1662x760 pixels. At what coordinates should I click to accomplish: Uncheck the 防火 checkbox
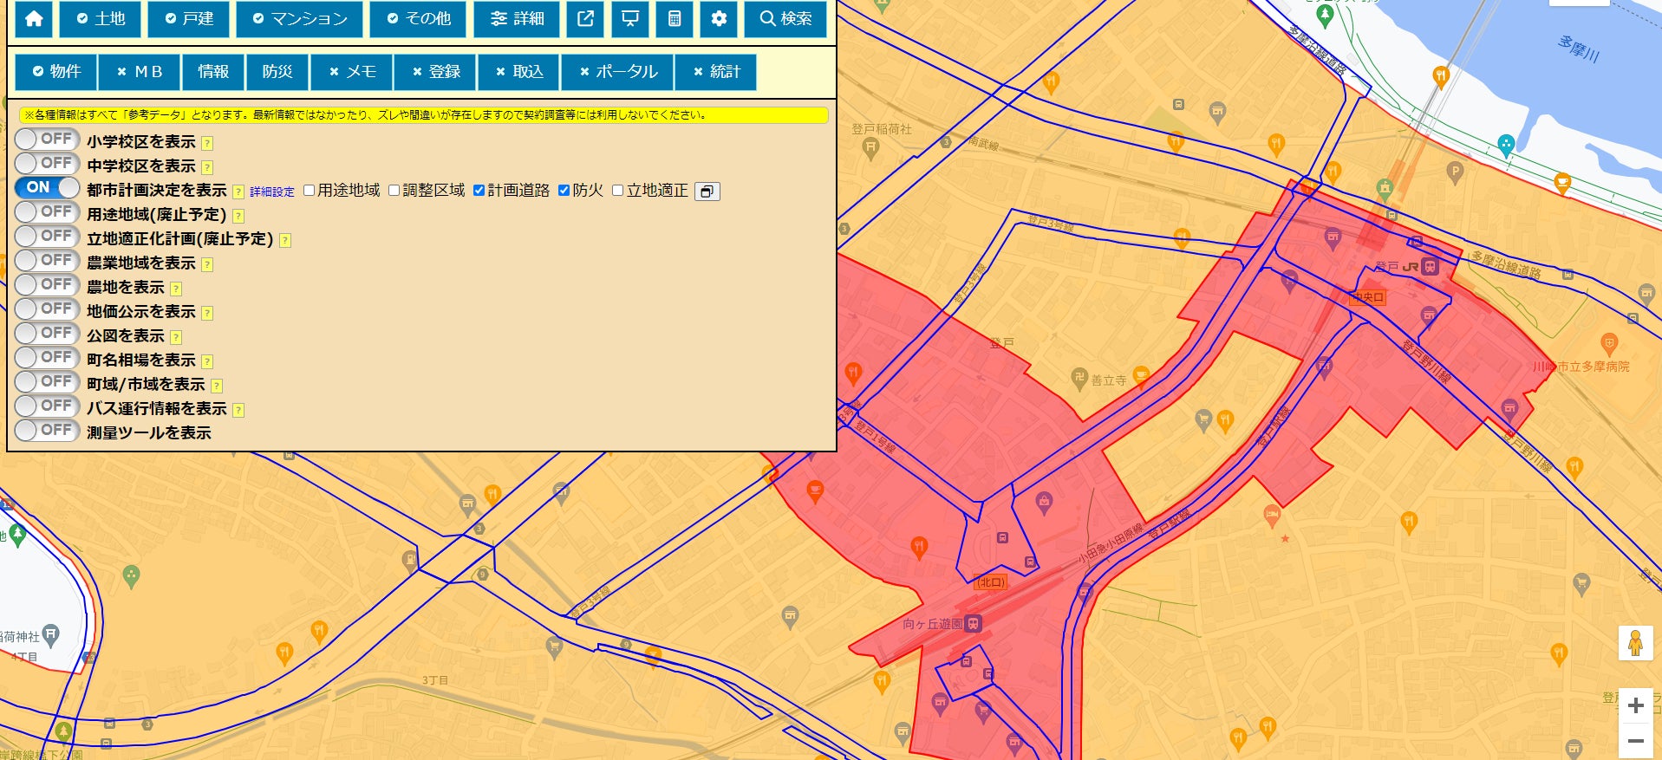click(564, 191)
